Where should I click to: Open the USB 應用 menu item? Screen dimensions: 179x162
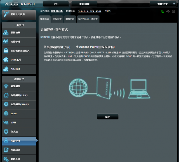click(19, 60)
